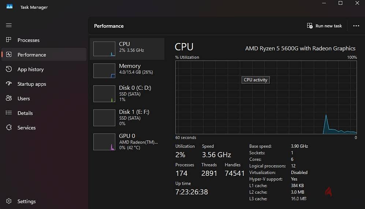This screenshot has height=209, width=365.
Task: Click the CPU utilization graph
Action: tap(266, 97)
